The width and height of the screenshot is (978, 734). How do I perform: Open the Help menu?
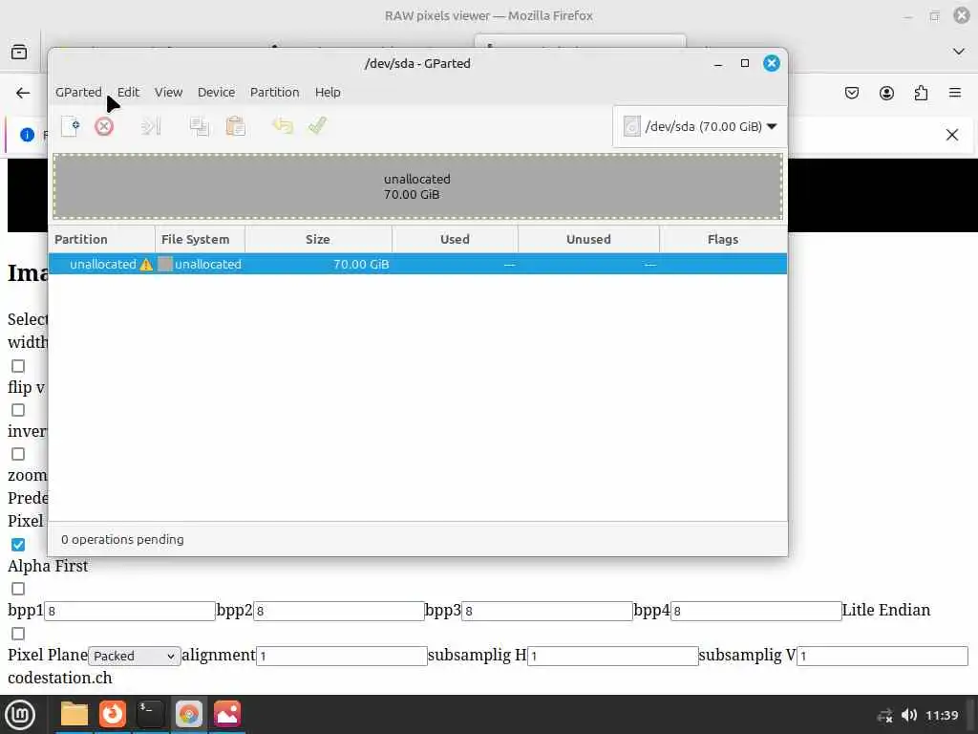[328, 93]
